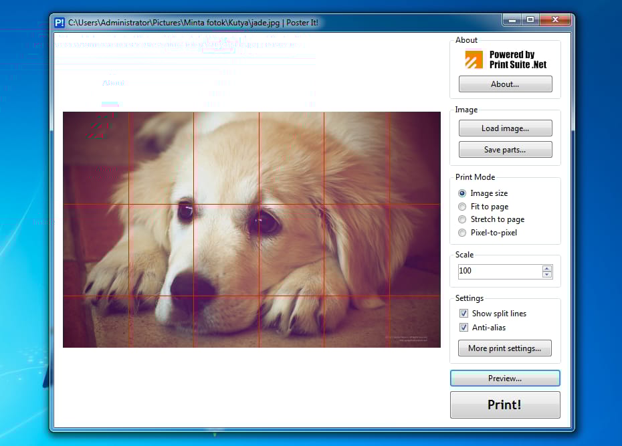Screen dimensions: 622x446
Task: Open the About... dialog button
Action: coord(505,84)
